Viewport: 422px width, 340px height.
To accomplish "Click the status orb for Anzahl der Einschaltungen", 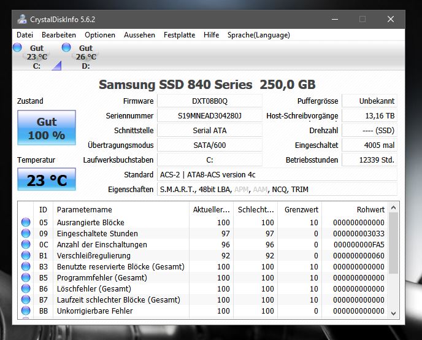I will (x=26, y=244).
